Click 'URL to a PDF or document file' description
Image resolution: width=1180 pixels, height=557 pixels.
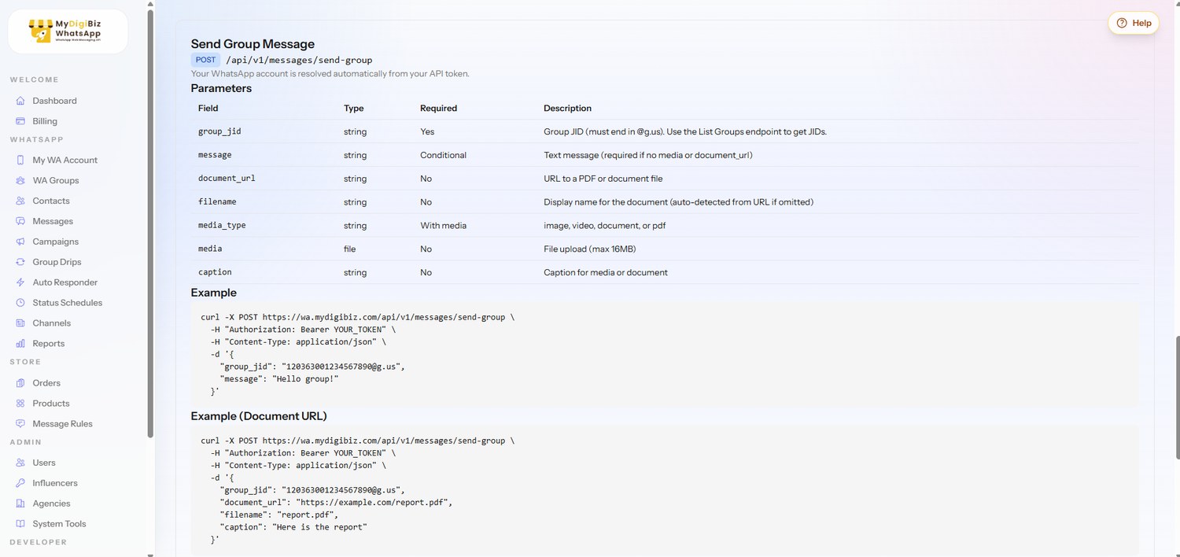[603, 179]
